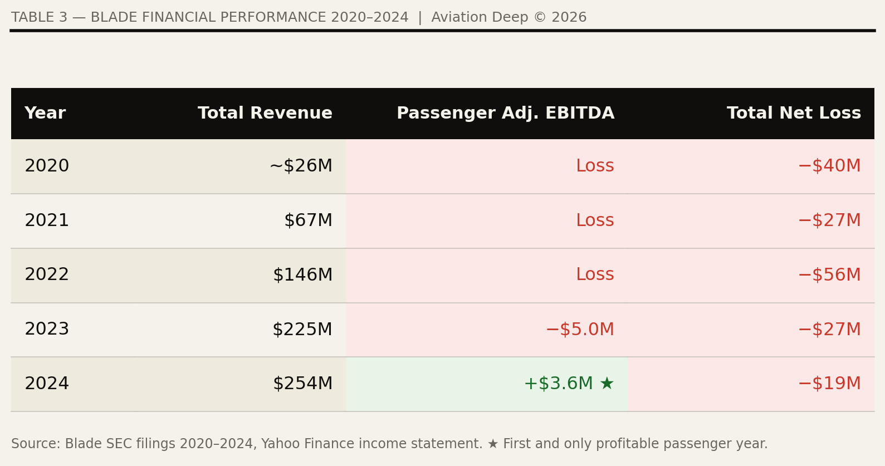Click the Total Revenue column header

coord(265,114)
